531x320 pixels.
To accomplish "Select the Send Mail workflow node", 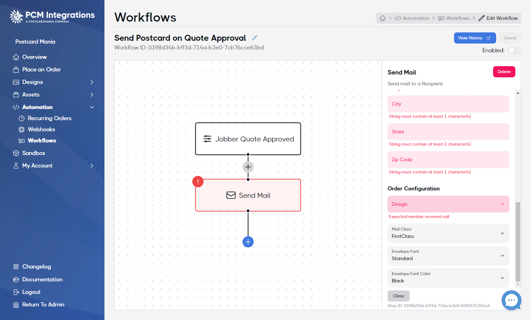I will 248,195.
